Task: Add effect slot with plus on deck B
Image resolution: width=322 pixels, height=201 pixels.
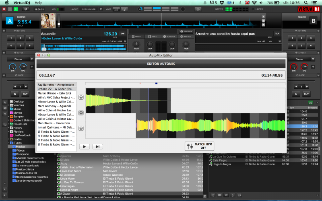Action: click(x=313, y=67)
